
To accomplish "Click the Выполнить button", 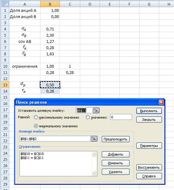I will coord(149,111).
